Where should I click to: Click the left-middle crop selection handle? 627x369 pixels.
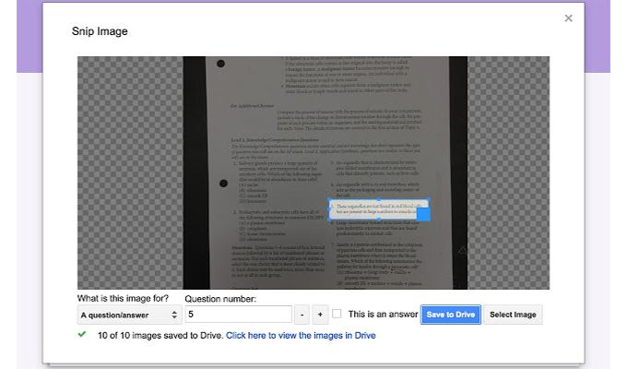[329, 208]
